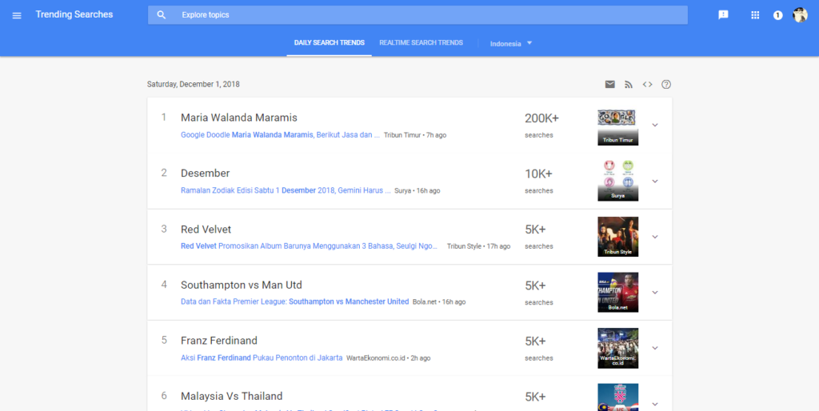
Task: Open the help question-mark icon
Action: [x=666, y=84]
